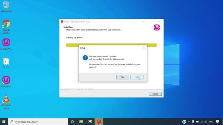223x125 pixels.
Task: Click the setup window title bar icon
Action: (x=62, y=22)
